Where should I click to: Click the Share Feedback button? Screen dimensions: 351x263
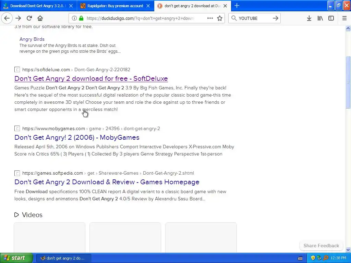(x=321, y=246)
